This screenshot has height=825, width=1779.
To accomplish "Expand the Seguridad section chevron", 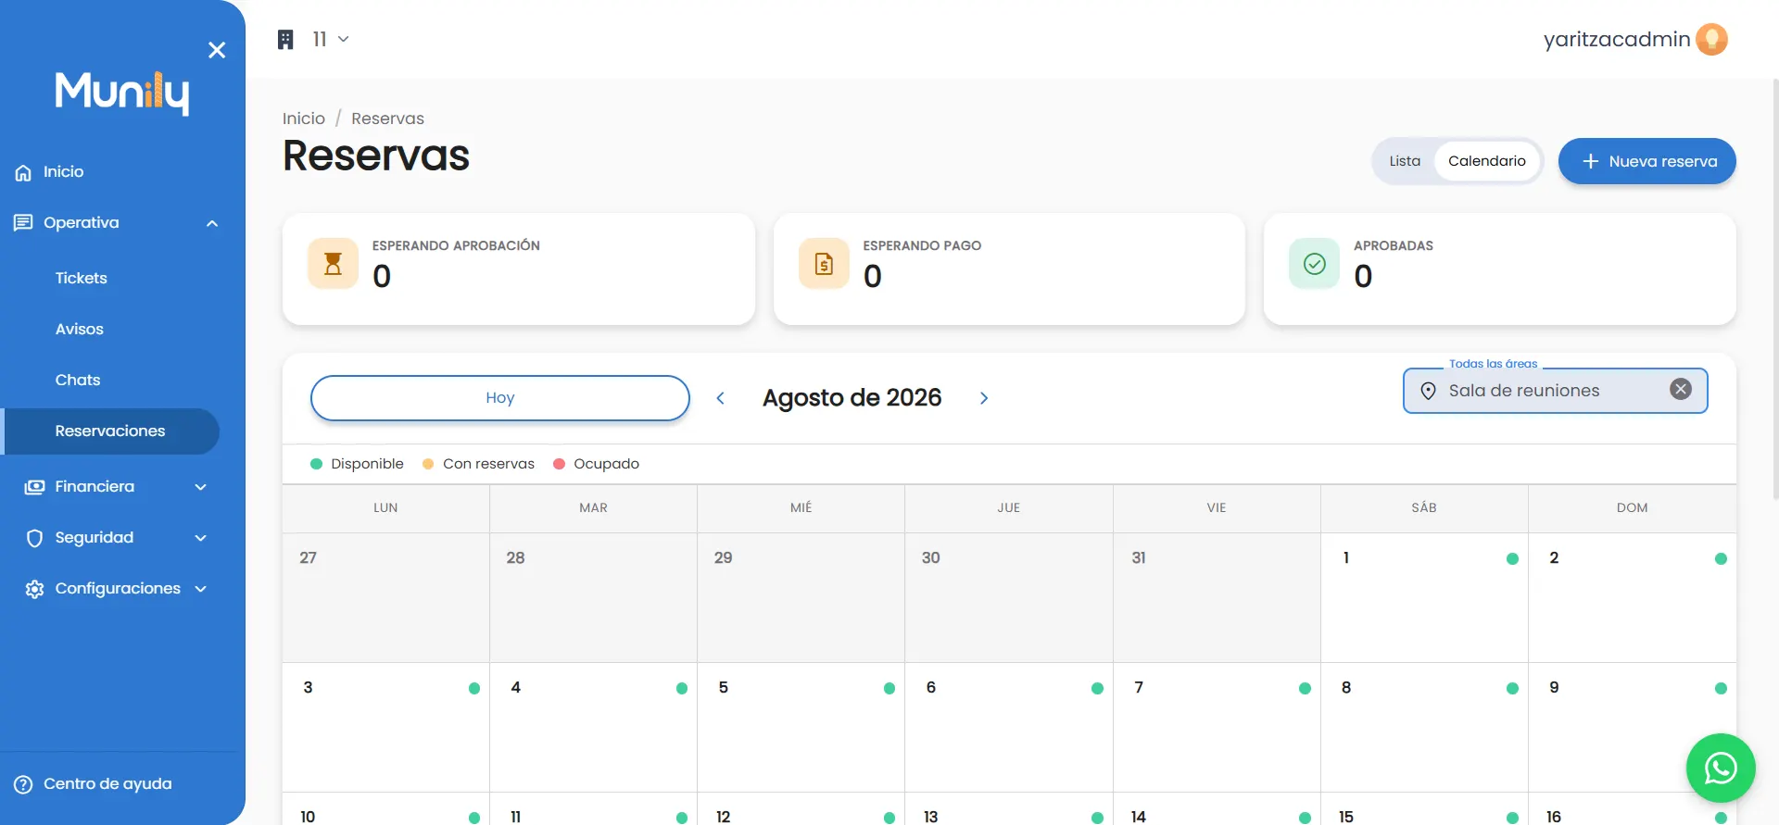I will [x=200, y=538].
